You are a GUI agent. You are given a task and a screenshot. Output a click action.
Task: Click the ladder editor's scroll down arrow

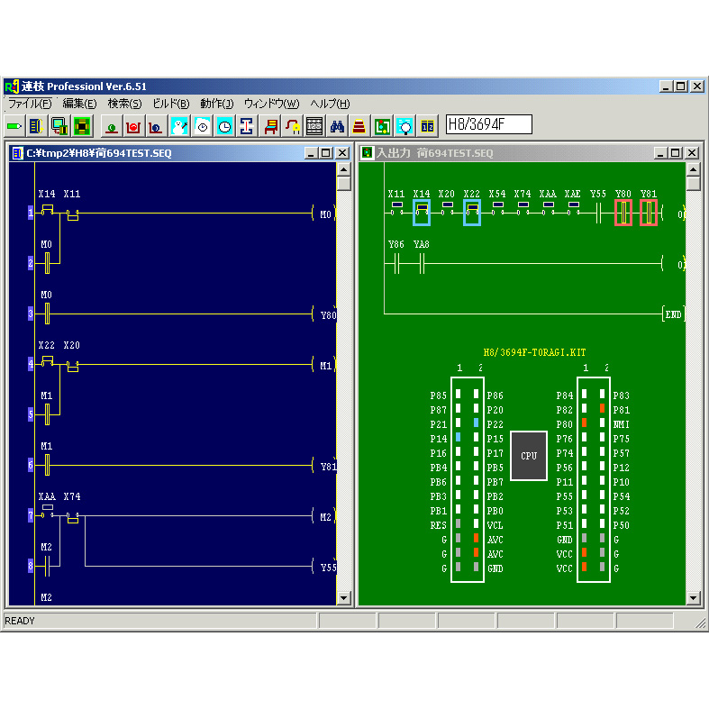[x=343, y=597]
